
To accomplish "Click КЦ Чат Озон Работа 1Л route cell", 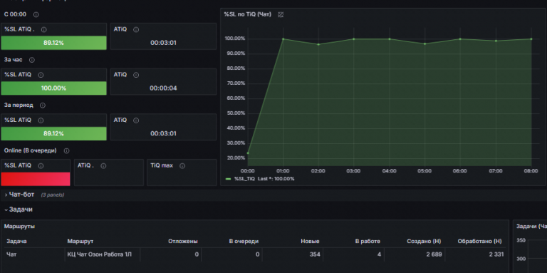I will pyautogui.click(x=100, y=254).
